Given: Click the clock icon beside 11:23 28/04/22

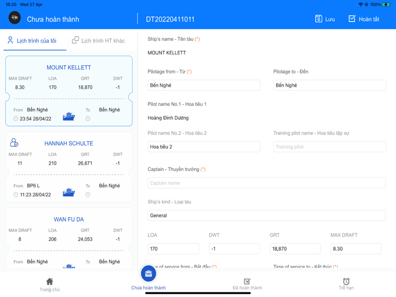Looking at the screenshot, I should [x=16, y=195].
